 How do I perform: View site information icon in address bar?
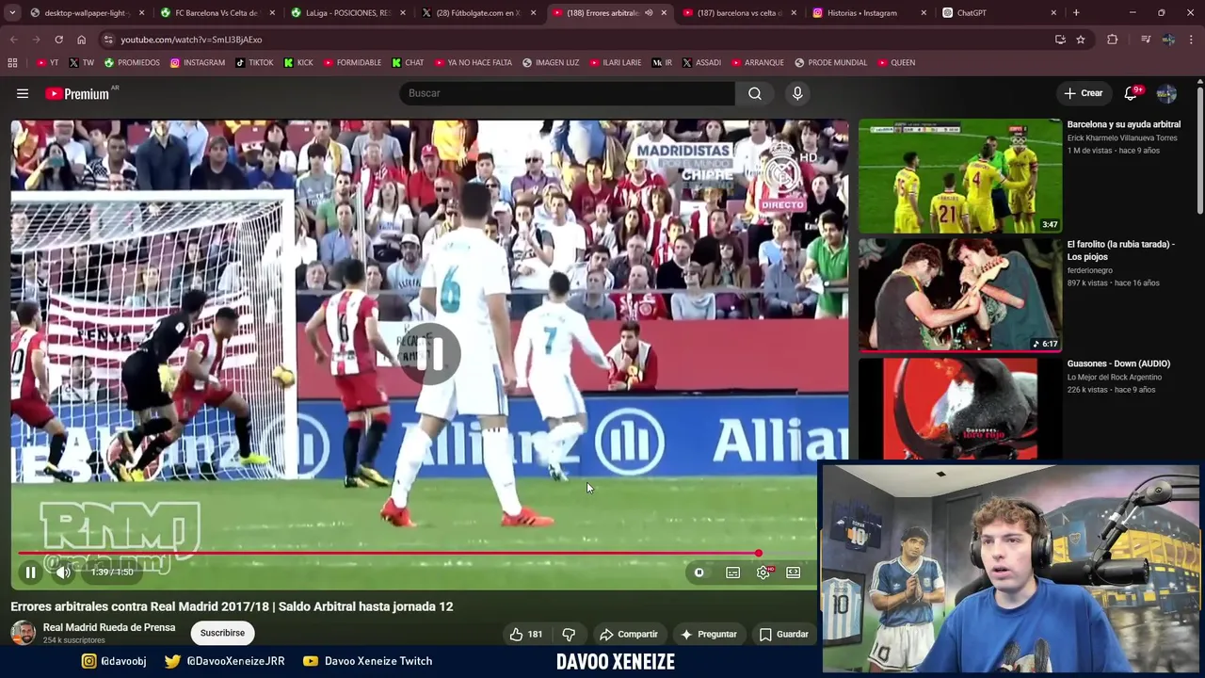coord(108,40)
